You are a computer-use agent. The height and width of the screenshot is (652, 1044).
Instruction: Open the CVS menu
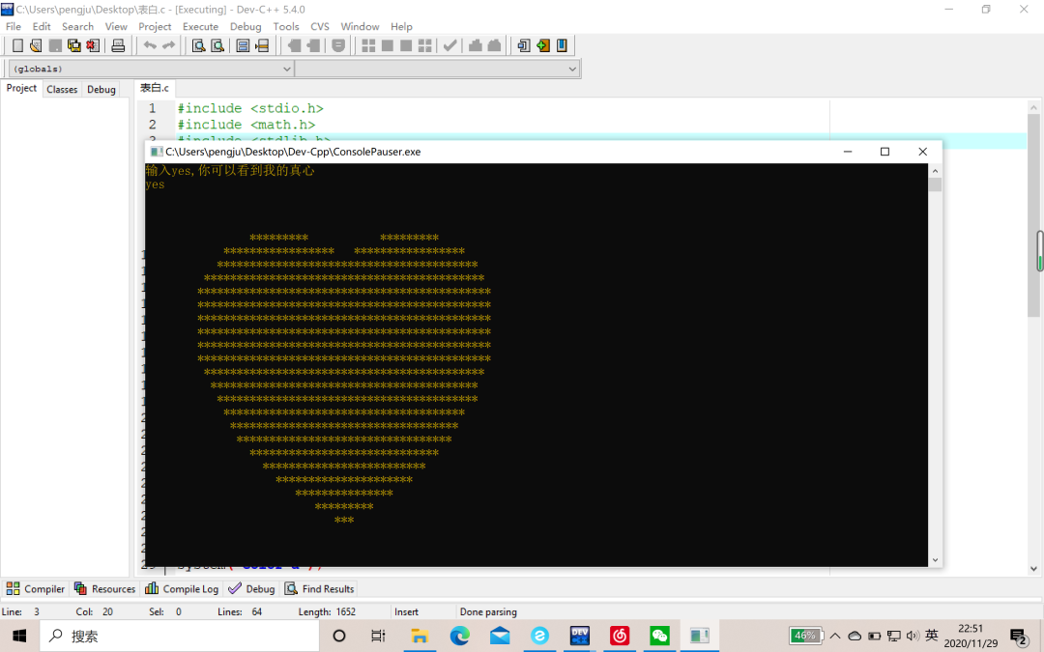click(320, 27)
